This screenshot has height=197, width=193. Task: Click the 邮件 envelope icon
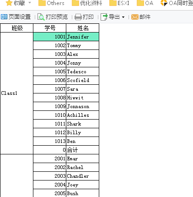tap(135, 17)
